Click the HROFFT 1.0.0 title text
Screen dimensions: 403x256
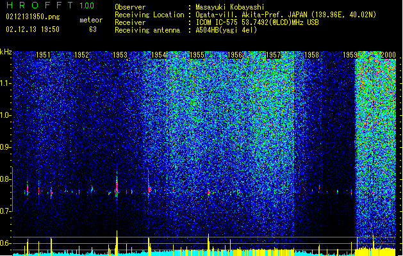tap(51, 5)
